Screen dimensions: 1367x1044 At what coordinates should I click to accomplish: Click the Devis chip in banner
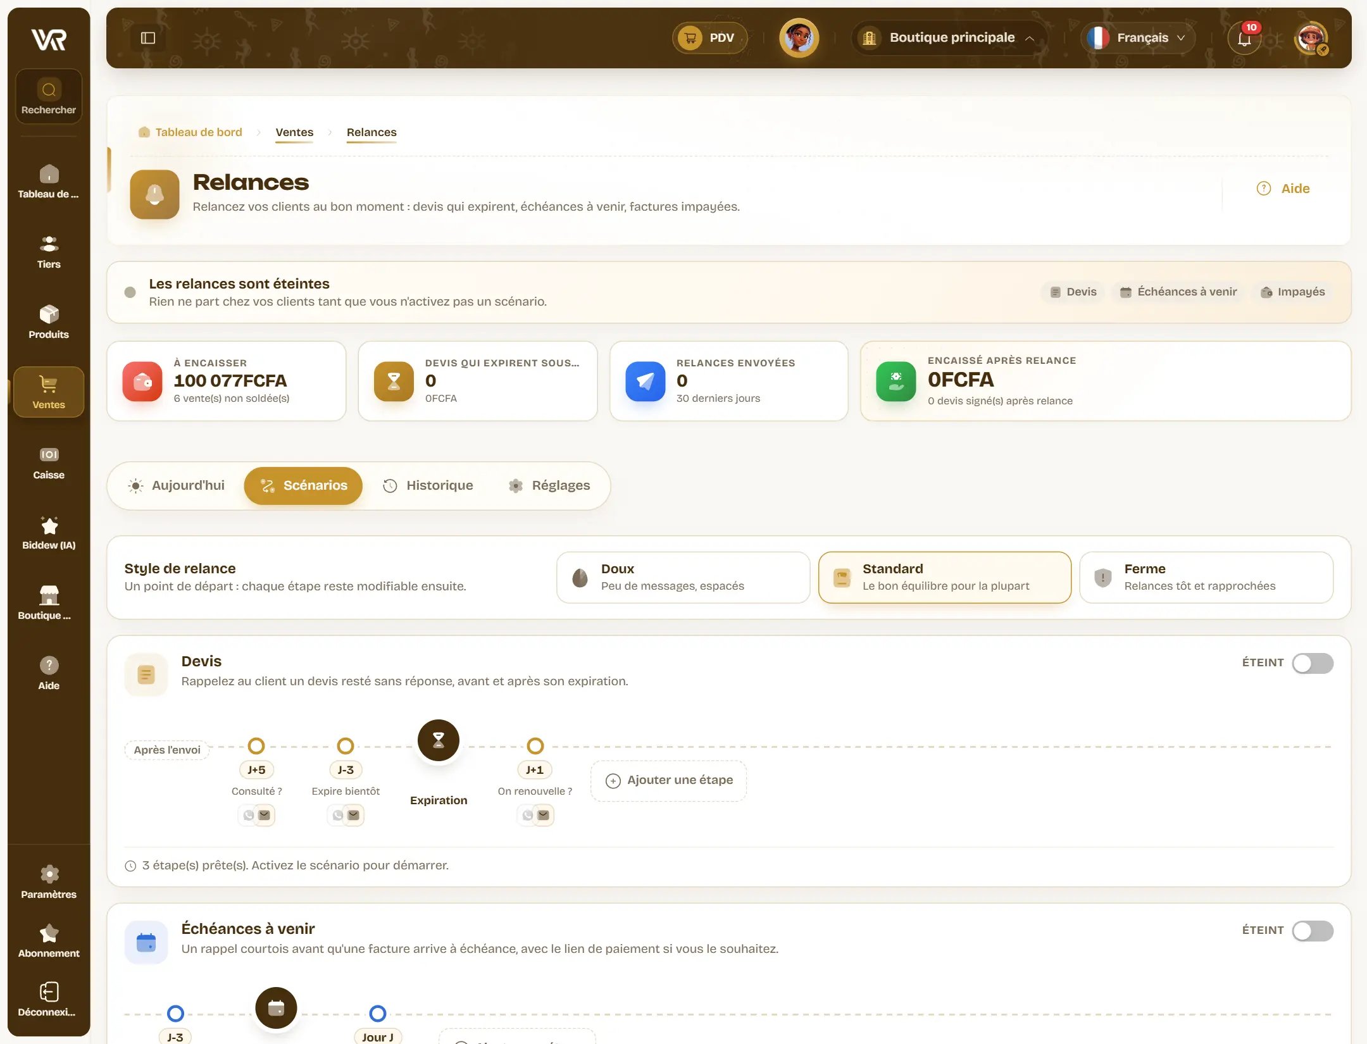tap(1073, 292)
